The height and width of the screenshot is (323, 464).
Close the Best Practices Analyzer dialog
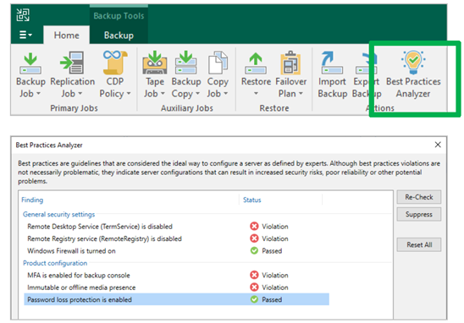[x=438, y=145]
